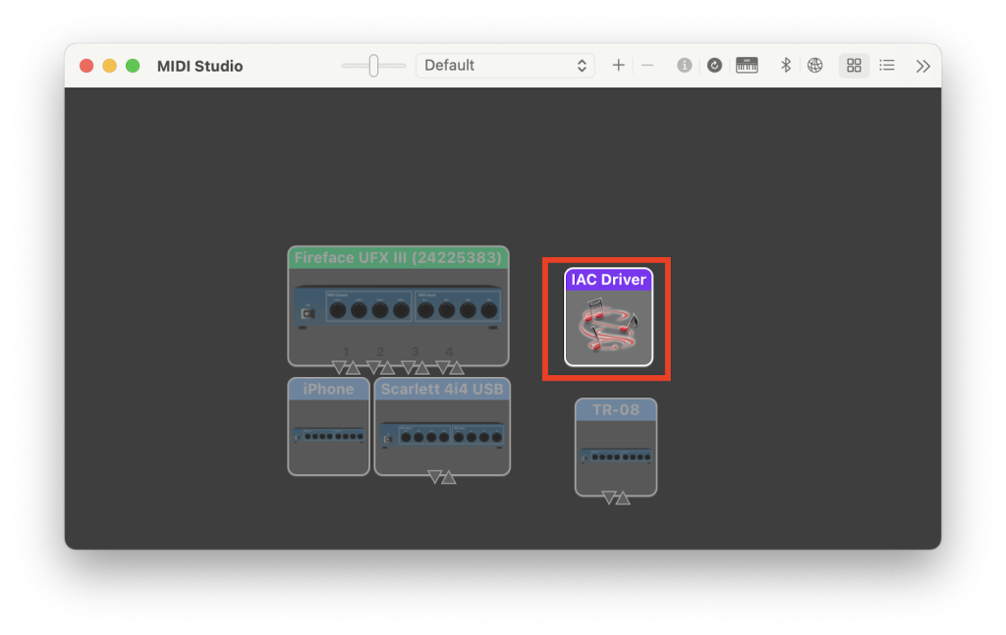Select the TR-08 device
1006x635 pixels.
(x=616, y=448)
